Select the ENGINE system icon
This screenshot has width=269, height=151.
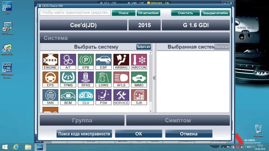[50, 62]
